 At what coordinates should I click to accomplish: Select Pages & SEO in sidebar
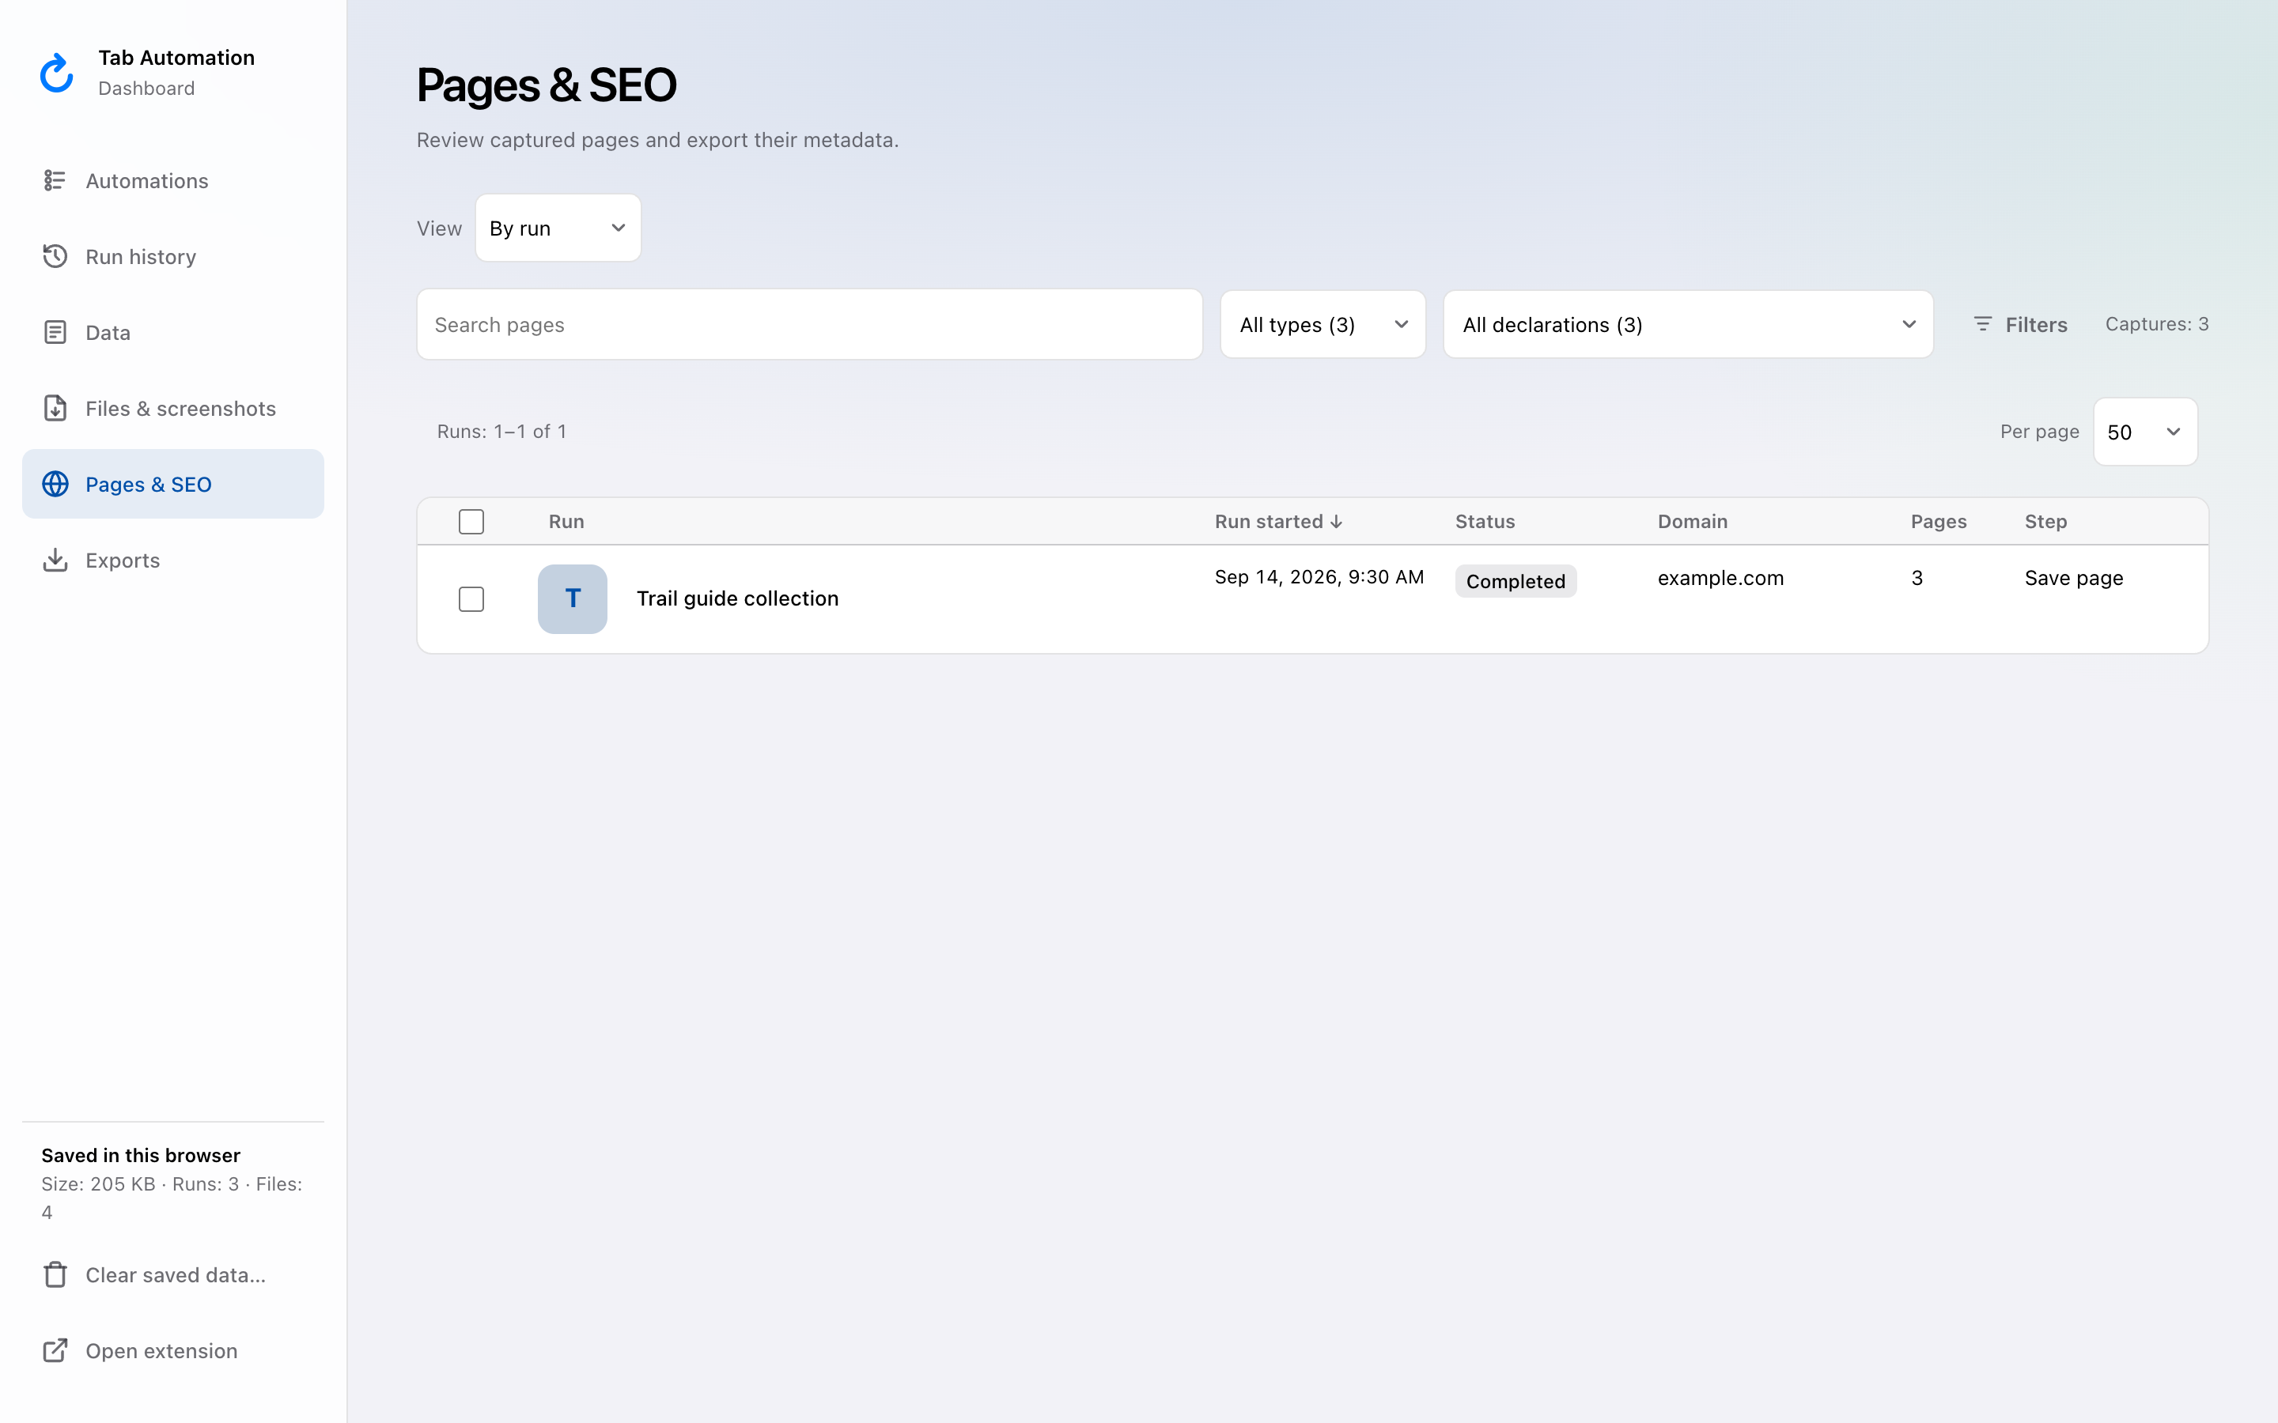click(x=173, y=484)
